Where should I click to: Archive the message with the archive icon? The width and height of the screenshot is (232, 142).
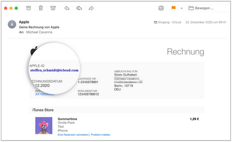(29, 8)
